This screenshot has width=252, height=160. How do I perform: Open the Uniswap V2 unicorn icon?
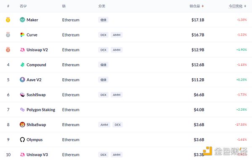pyautogui.click(x=22, y=50)
